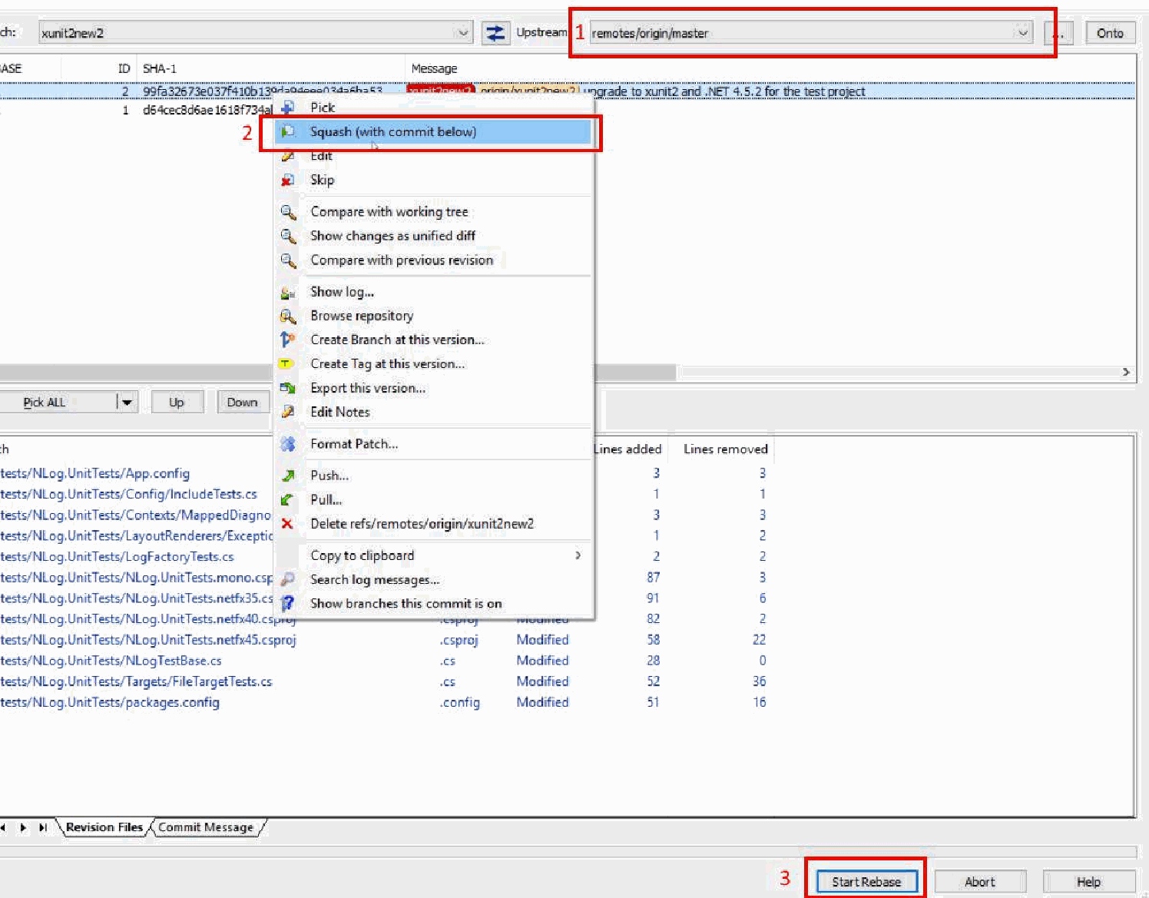The image size is (1149, 898).
Task: Open the Branch xunit2new2 dropdown
Action: (x=463, y=33)
